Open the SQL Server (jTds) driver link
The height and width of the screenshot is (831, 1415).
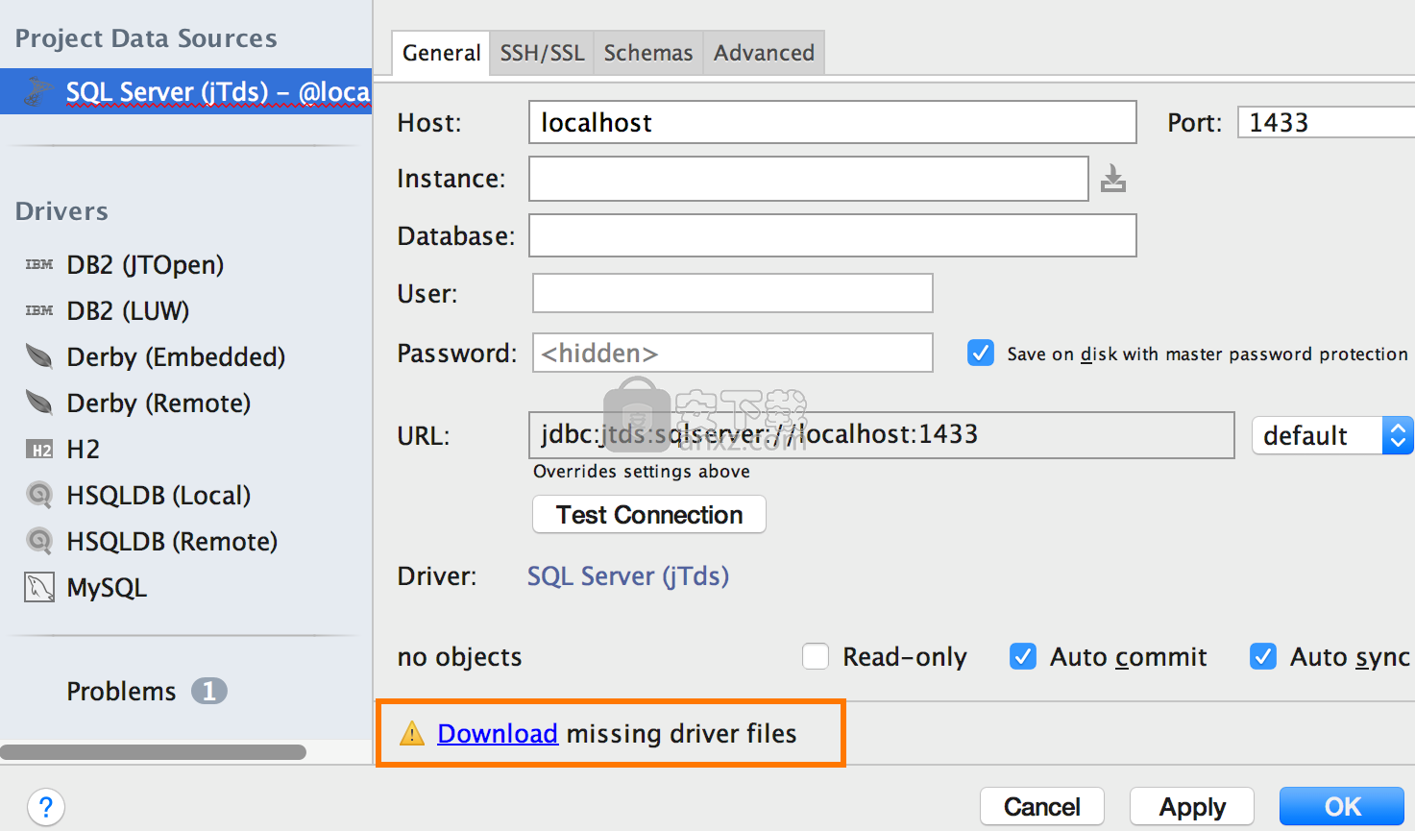click(628, 575)
